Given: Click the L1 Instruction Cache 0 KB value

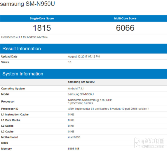Looking at the screenshot, I should [x=71, y=114].
